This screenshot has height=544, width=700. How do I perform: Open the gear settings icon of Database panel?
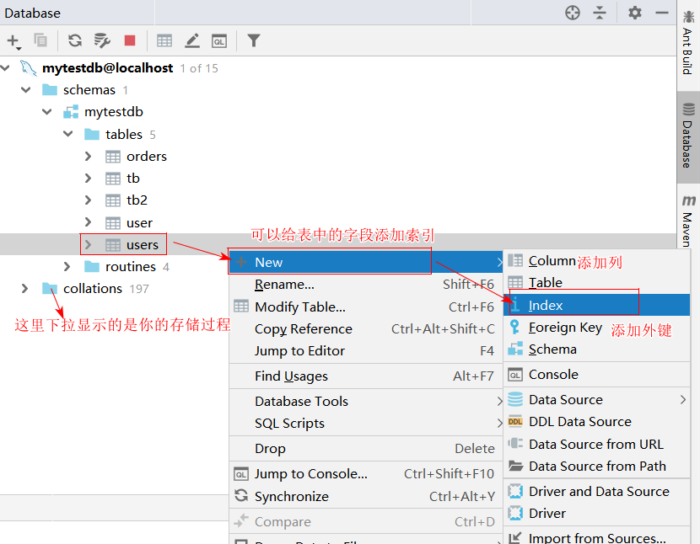(635, 13)
